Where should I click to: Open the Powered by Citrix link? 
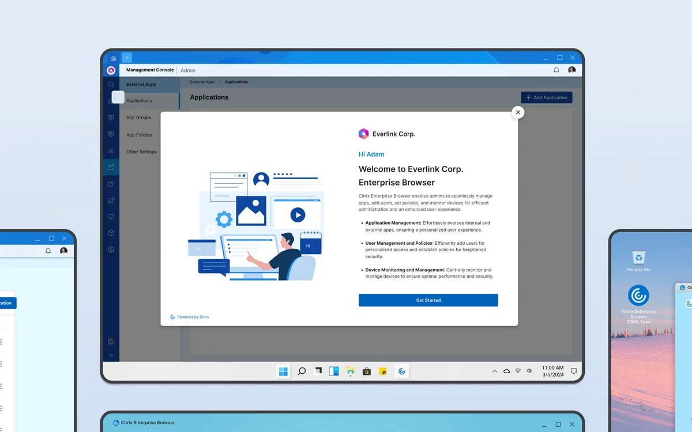coord(190,317)
